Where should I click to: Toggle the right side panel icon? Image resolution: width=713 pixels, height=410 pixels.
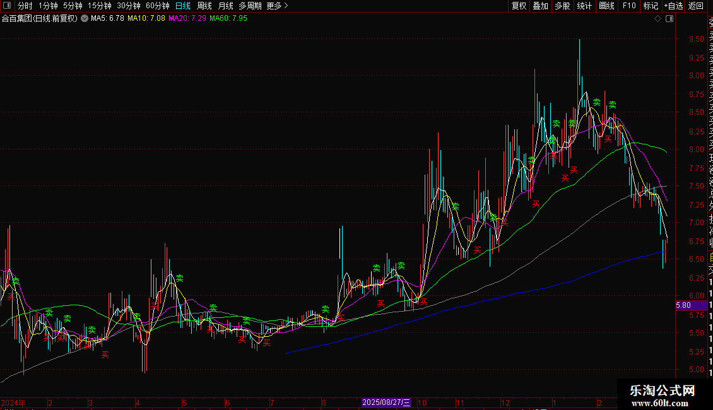point(669,19)
